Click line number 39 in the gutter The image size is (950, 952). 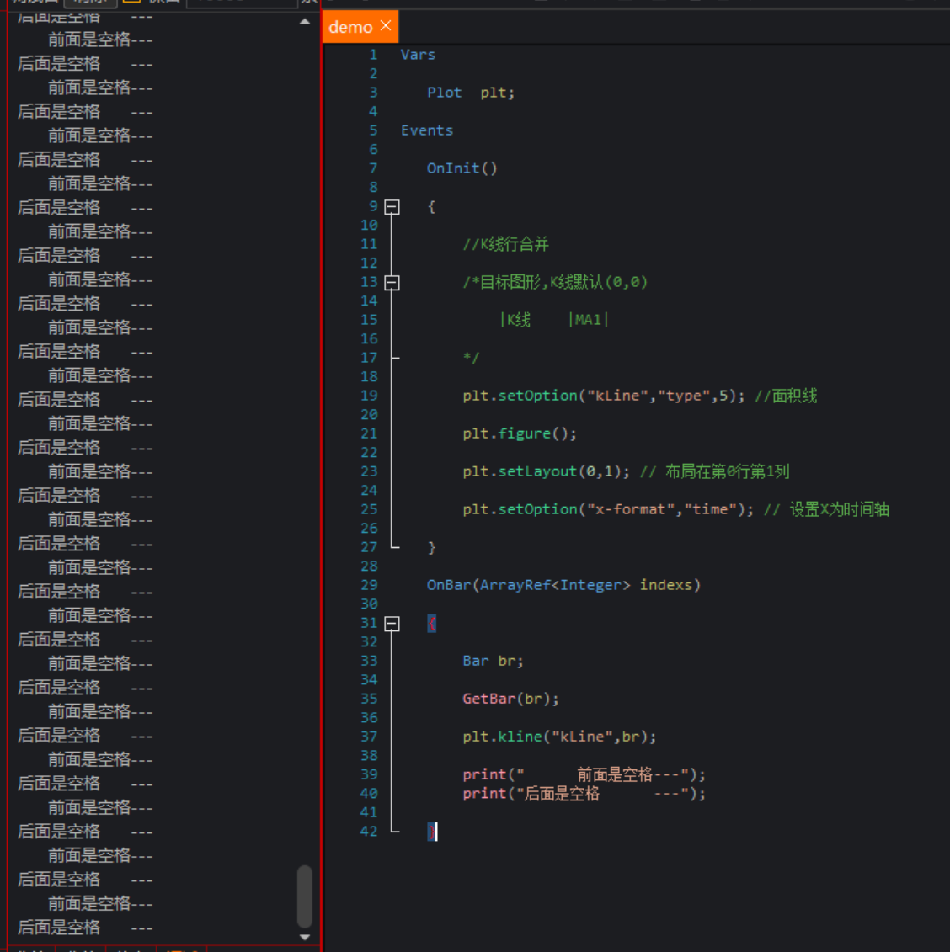point(370,774)
